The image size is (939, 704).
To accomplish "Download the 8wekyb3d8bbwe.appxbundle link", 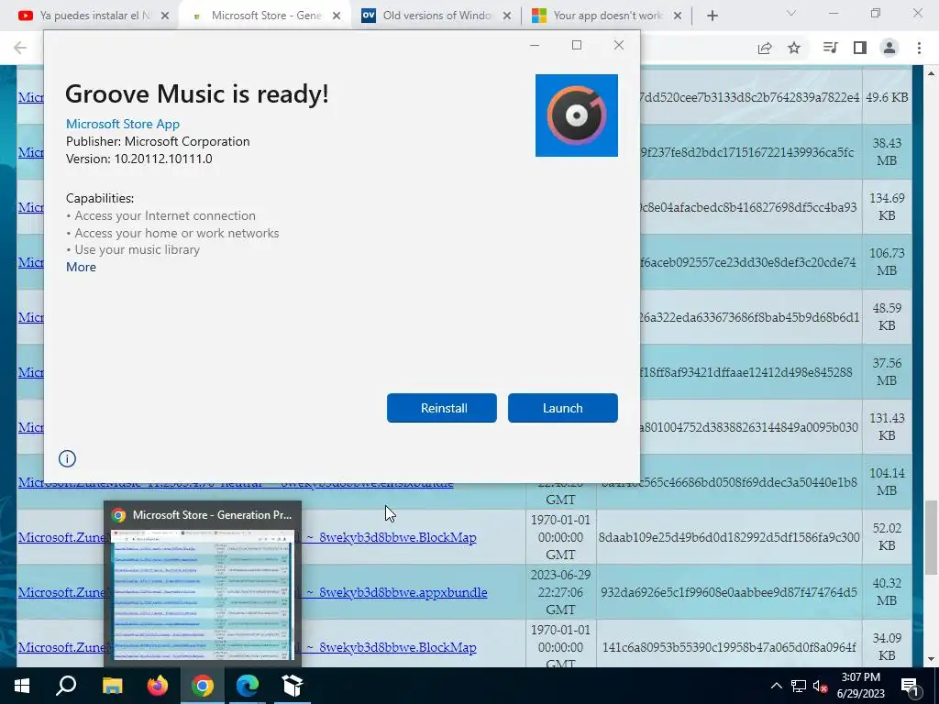I will (403, 592).
